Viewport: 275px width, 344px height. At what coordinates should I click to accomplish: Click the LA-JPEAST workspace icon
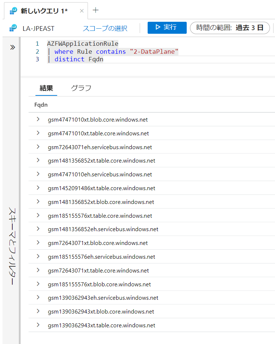pyautogui.click(x=13, y=28)
